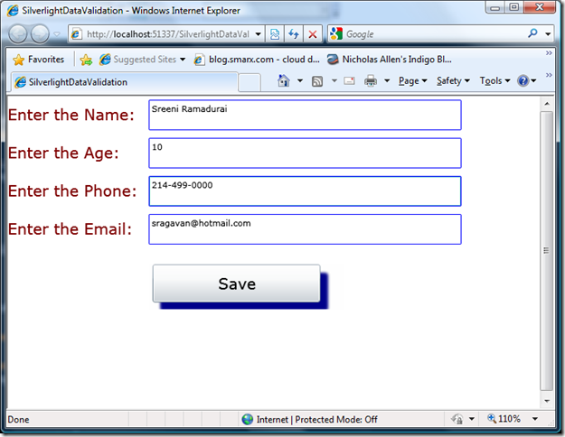
Task: Click the status bar privacy lock icon
Action: [x=457, y=419]
